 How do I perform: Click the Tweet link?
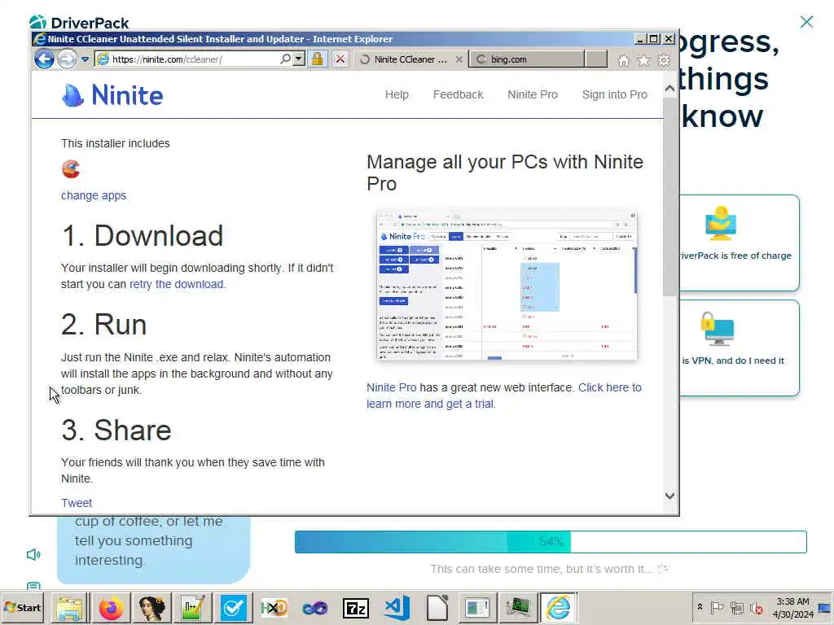pyautogui.click(x=77, y=503)
